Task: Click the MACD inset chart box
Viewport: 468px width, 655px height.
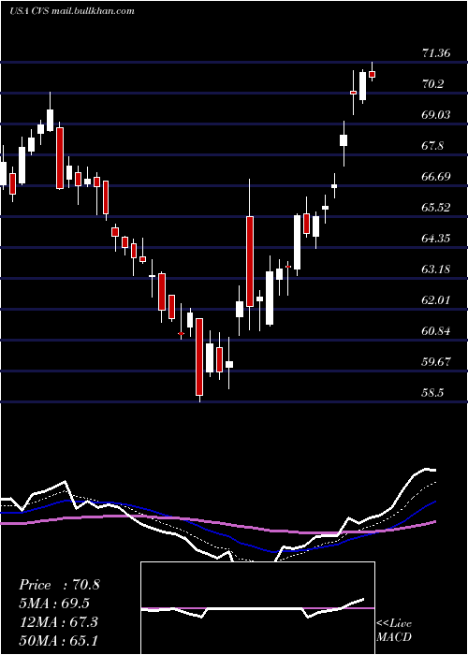Action: 257,608
